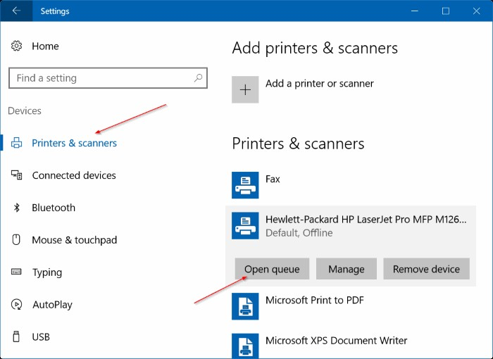Click the back arrow in title bar
The height and width of the screenshot is (359, 493).
pyautogui.click(x=16, y=11)
